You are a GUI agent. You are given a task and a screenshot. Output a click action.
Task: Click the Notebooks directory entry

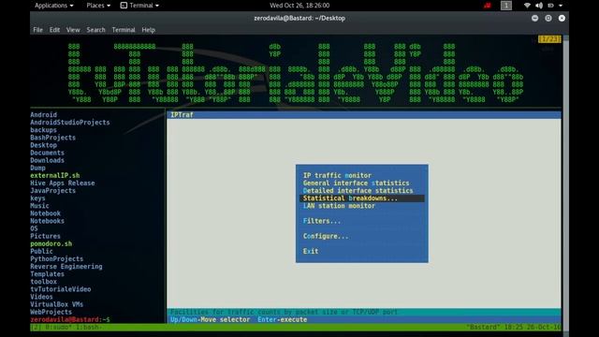48,221
